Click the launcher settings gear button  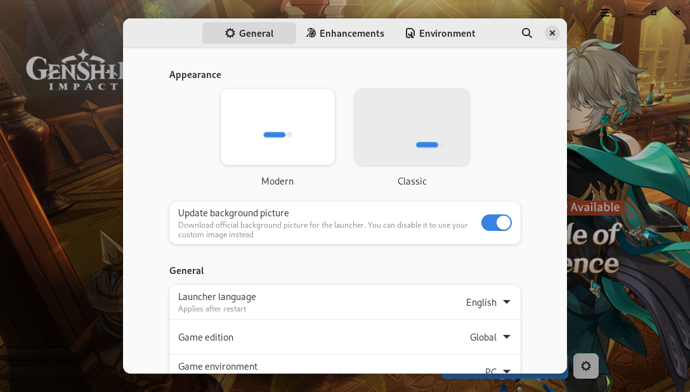[586, 365]
